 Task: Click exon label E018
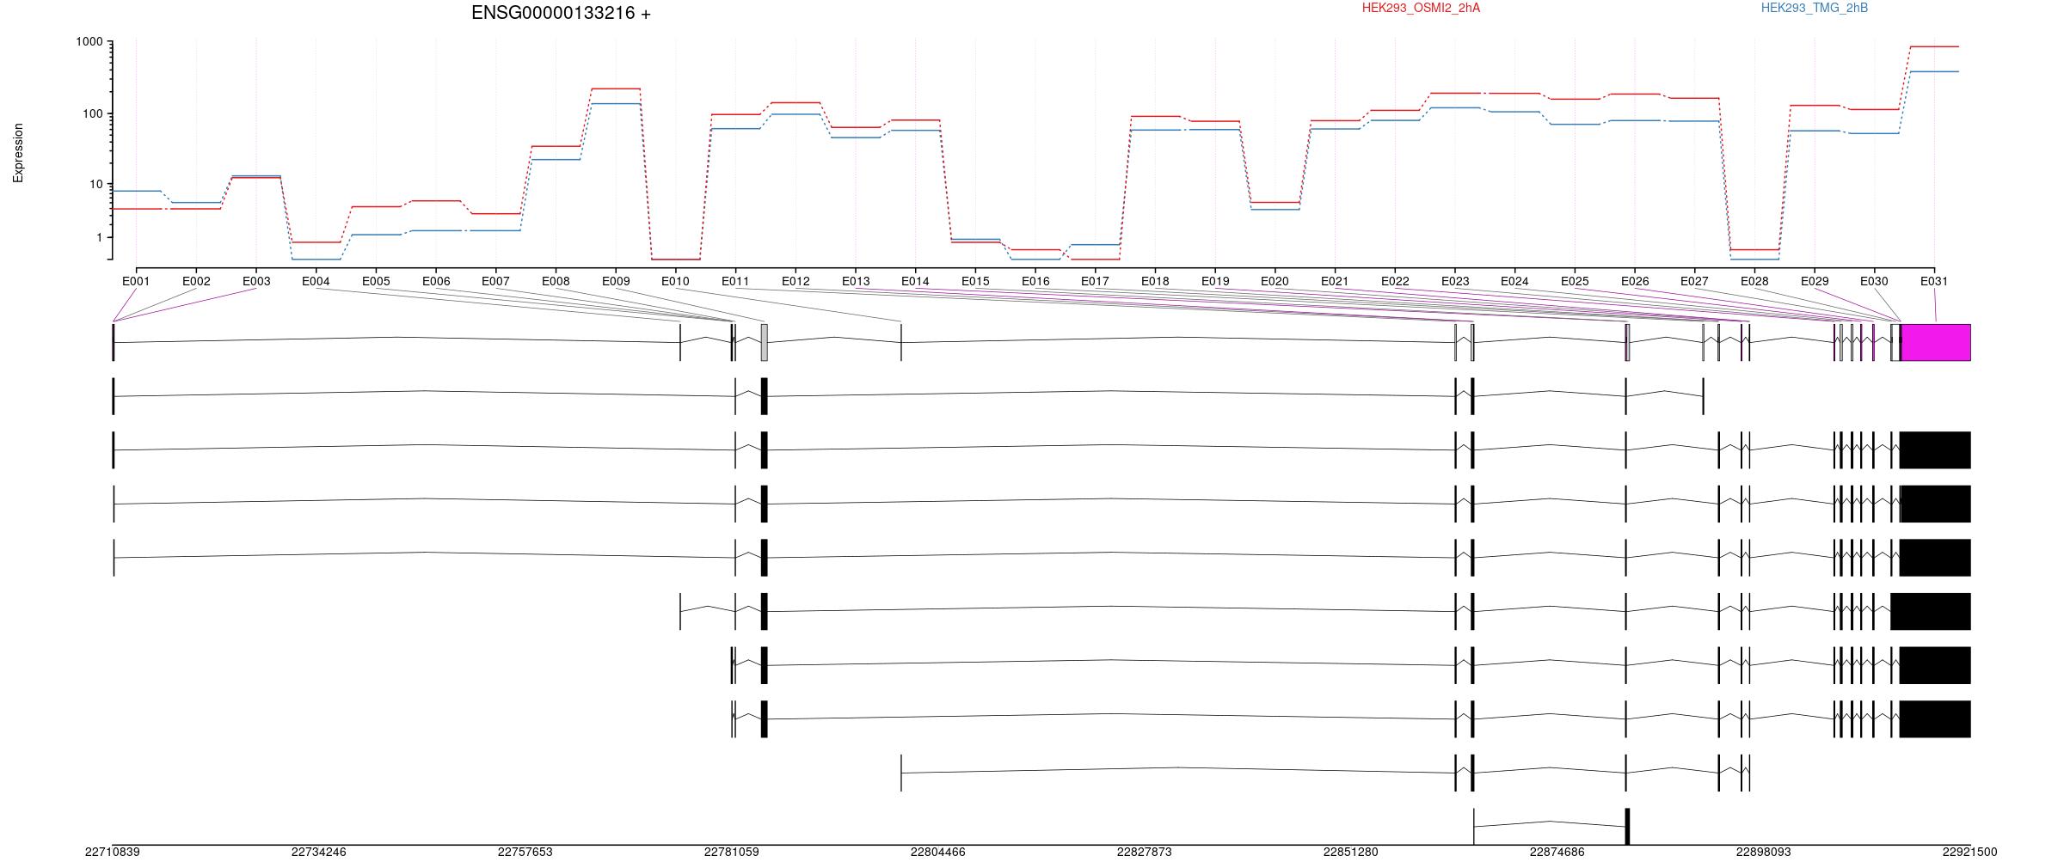pyautogui.click(x=1155, y=281)
